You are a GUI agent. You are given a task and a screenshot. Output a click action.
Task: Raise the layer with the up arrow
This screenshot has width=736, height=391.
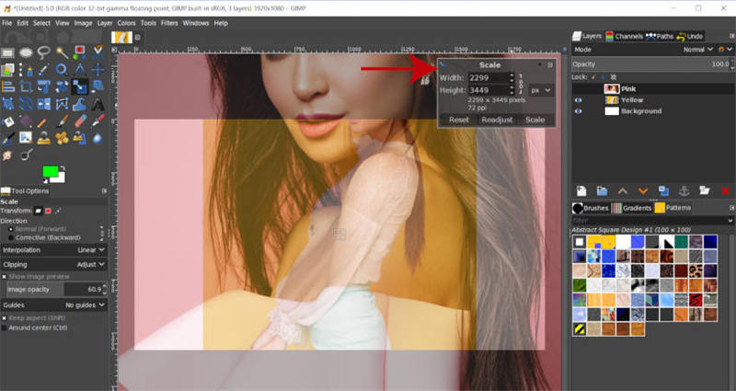tap(623, 190)
